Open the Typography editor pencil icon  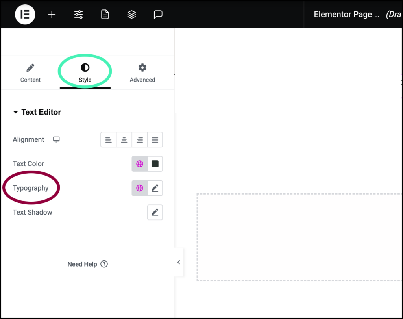point(155,188)
